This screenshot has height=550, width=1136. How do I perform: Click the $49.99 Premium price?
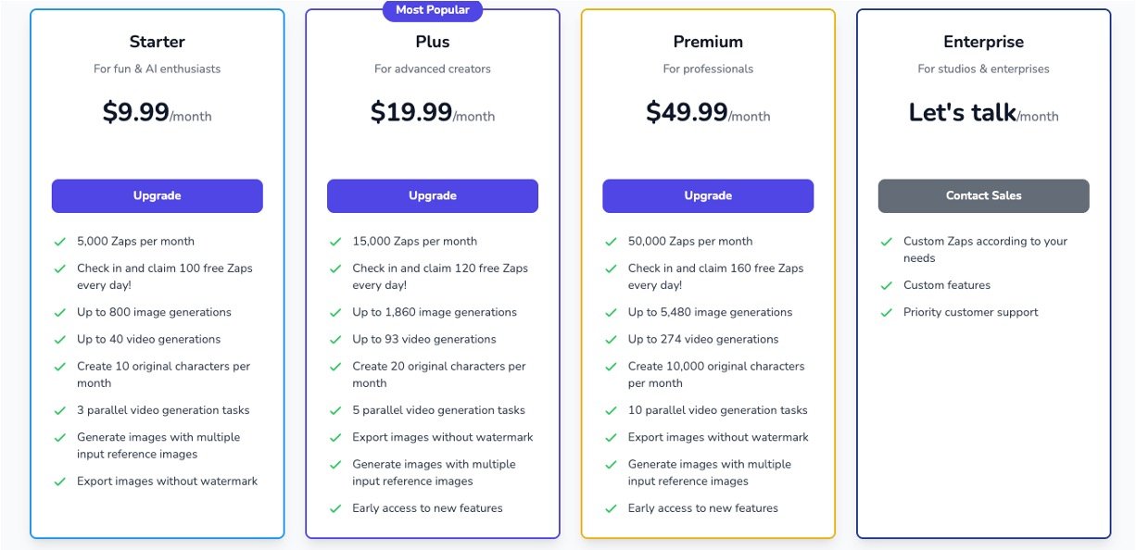tap(687, 113)
